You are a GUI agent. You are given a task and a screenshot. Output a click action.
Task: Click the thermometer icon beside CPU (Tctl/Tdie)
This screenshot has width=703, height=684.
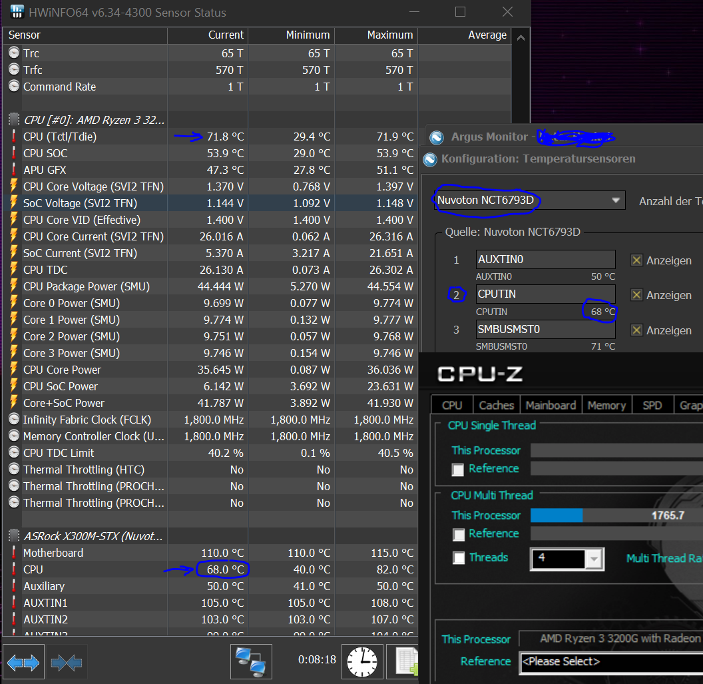click(14, 137)
